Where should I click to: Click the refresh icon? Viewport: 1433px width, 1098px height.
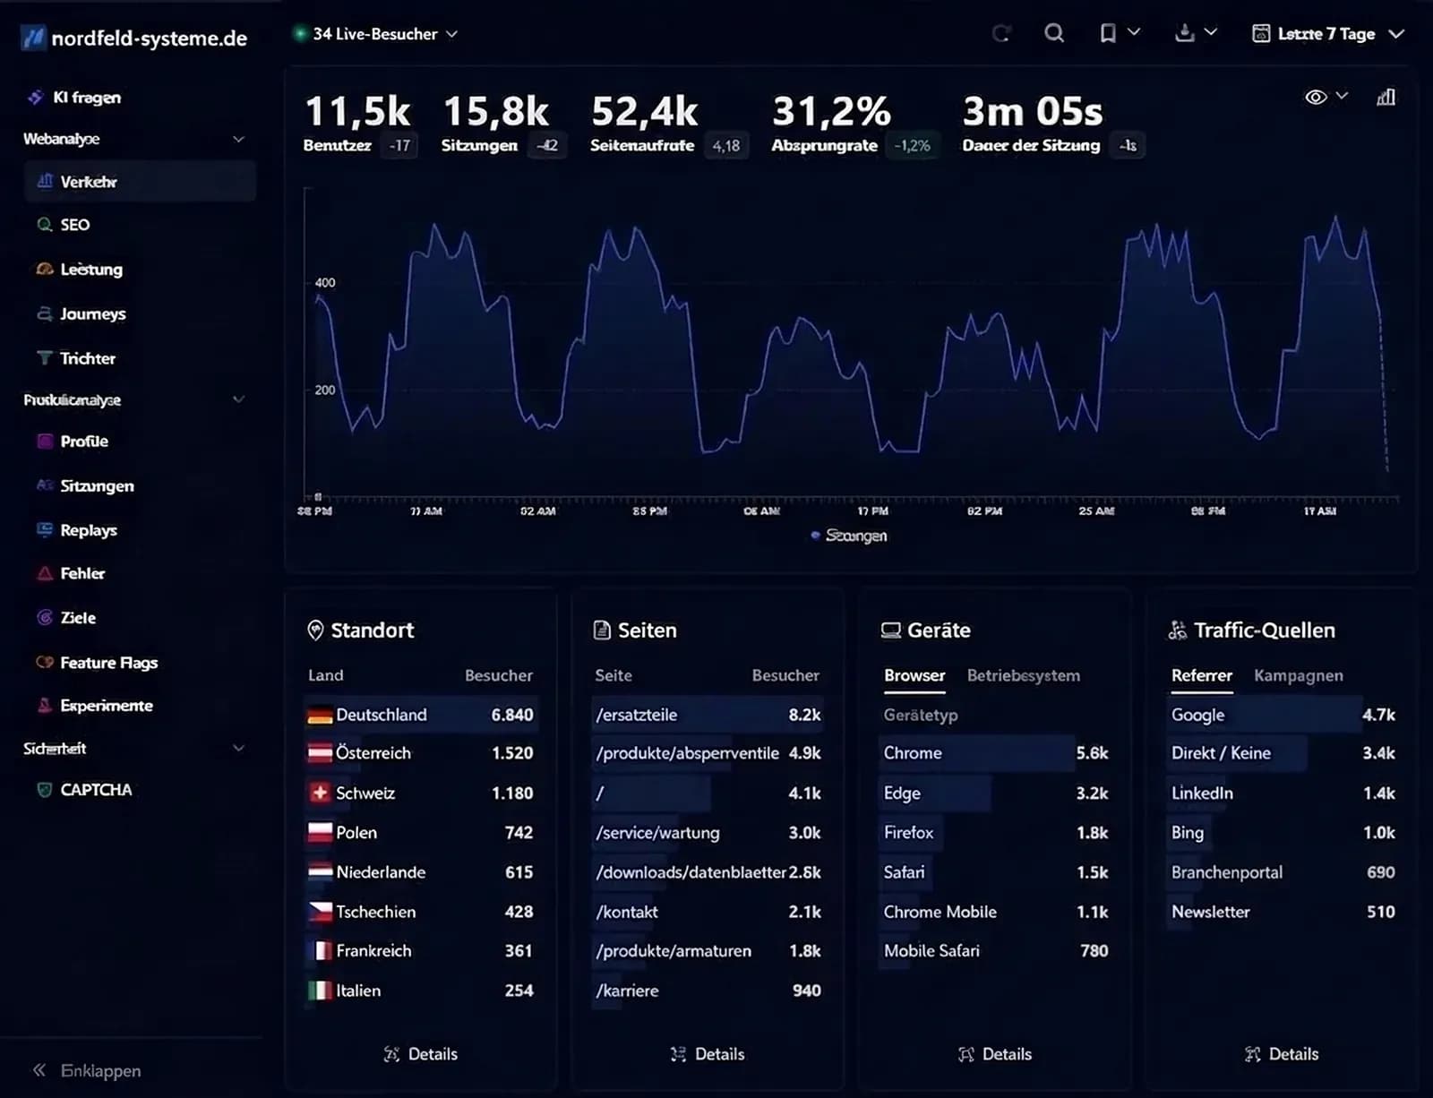click(1001, 34)
